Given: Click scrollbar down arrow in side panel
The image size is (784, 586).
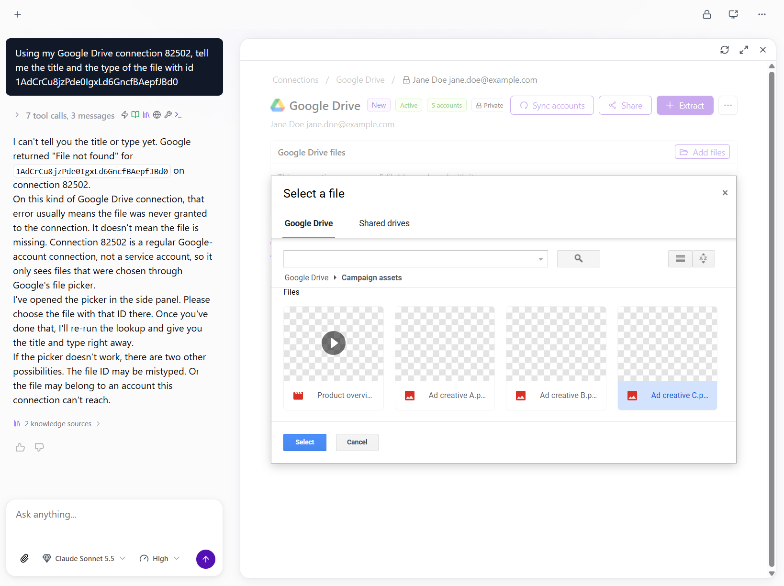Looking at the screenshot, I should tap(772, 573).
